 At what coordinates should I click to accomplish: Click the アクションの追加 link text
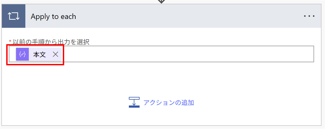(x=168, y=103)
